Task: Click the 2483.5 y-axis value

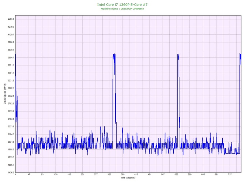Action: 11,119
